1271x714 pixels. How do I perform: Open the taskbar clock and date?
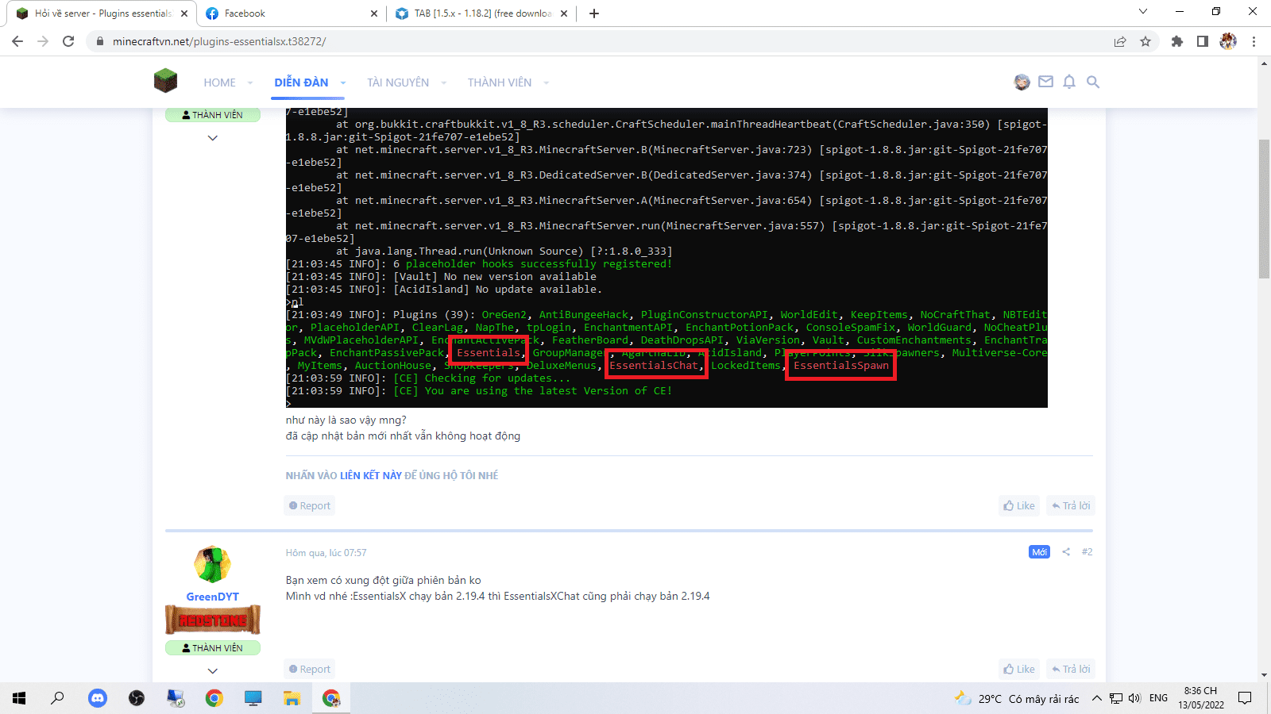(1200, 698)
